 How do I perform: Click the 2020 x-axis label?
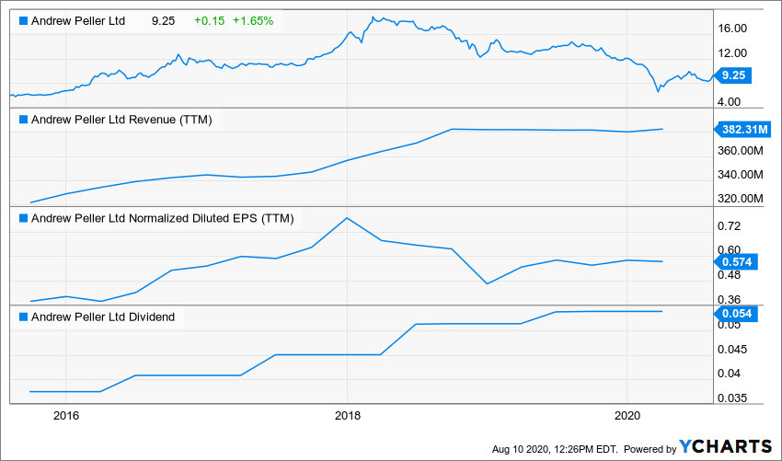pyautogui.click(x=627, y=416)
